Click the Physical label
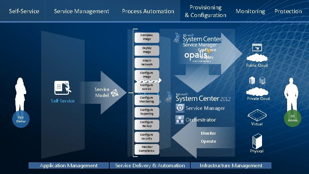 [x=257, y=151]
